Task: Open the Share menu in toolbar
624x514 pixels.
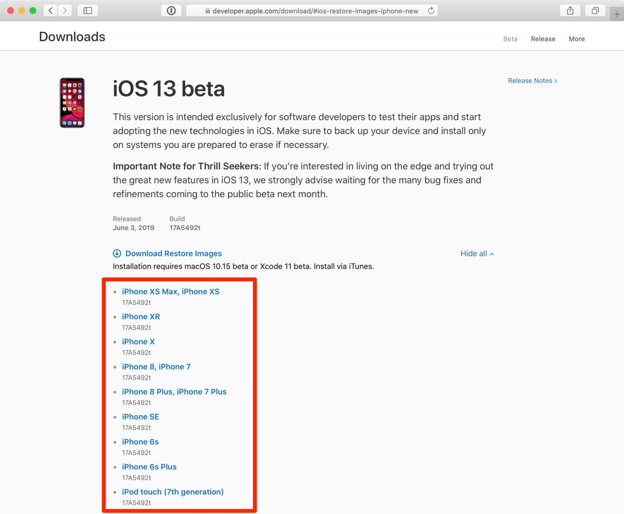Action: [x=570, y=10]
